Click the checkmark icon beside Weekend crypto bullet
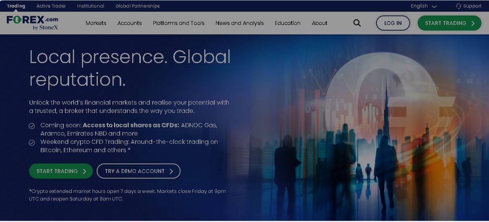This screenshot has width=489, height=222. click(32, 143)
